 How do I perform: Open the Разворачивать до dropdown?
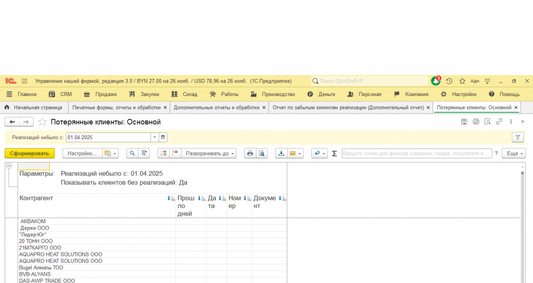209,153
